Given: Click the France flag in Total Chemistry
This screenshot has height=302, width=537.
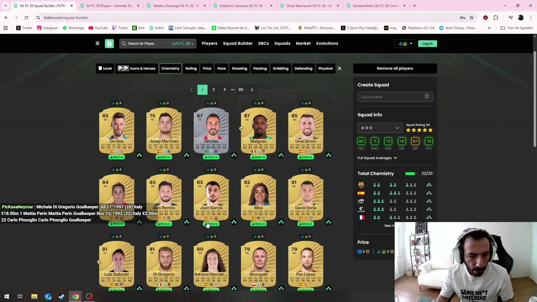Looking at the screenshot, I should pyautogui.click(x=361, y=217).
